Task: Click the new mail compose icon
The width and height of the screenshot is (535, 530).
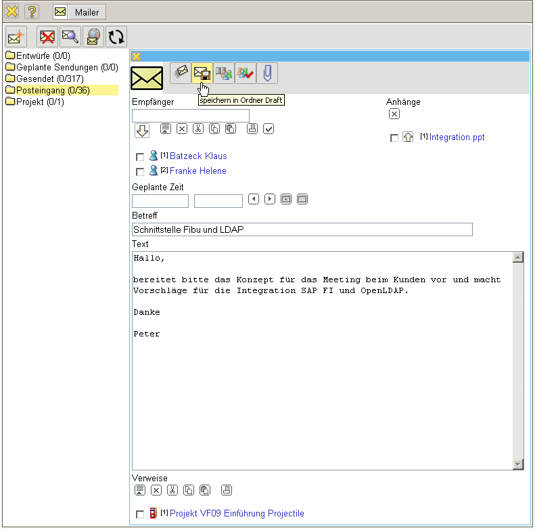Action: pos(16,37)
